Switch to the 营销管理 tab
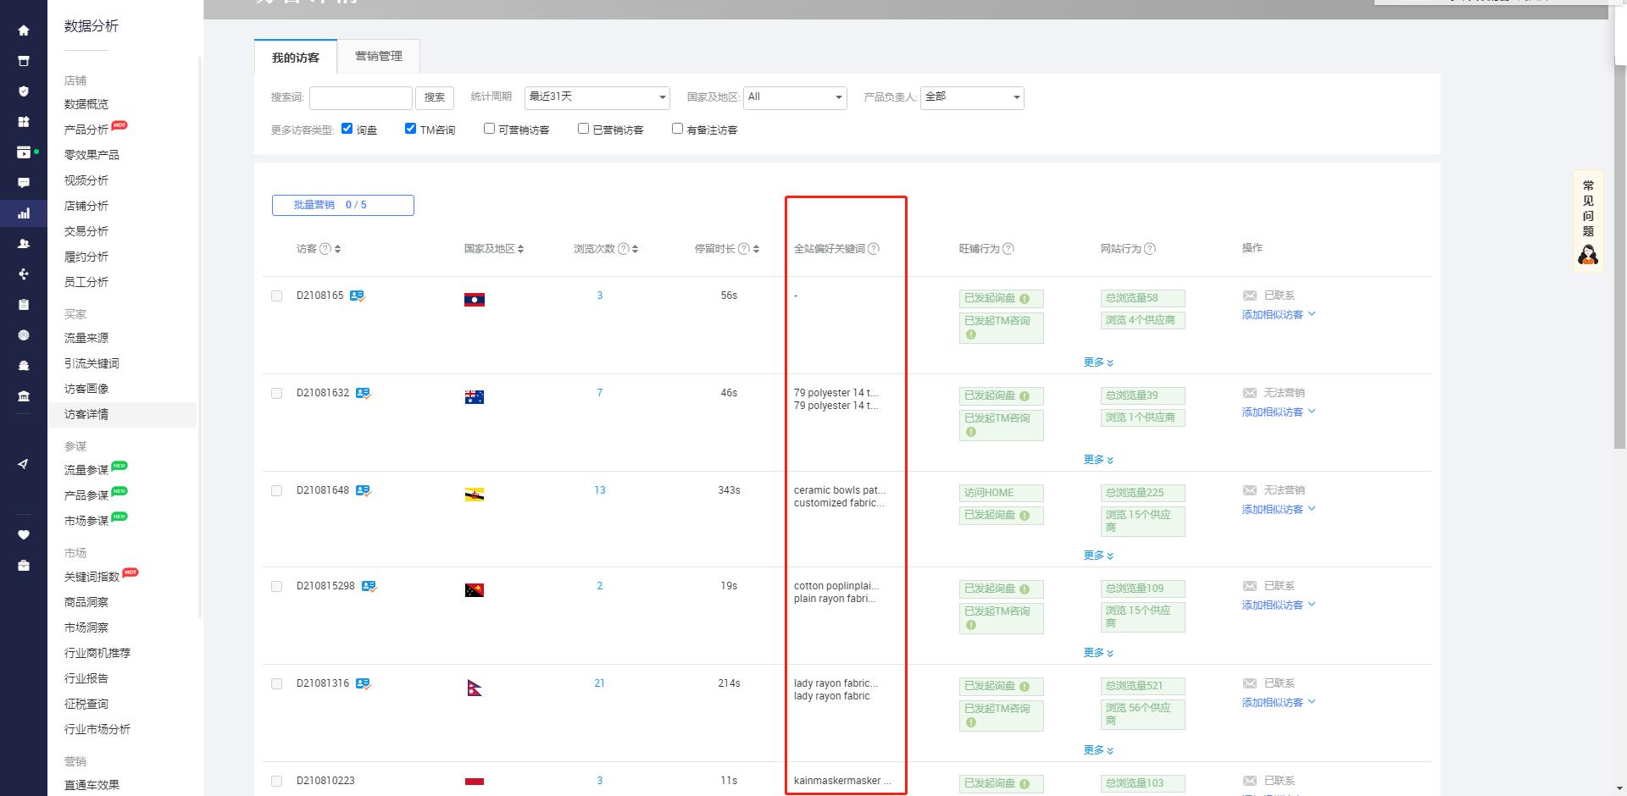The image size is (1627, 796). coord(378,56)
